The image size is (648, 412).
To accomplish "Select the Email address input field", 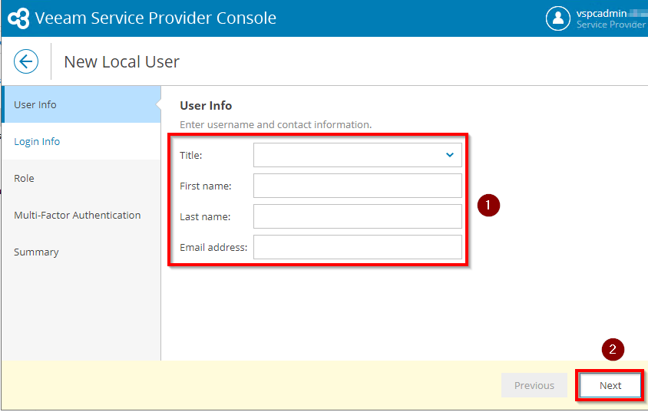I will tap(358, 247).
